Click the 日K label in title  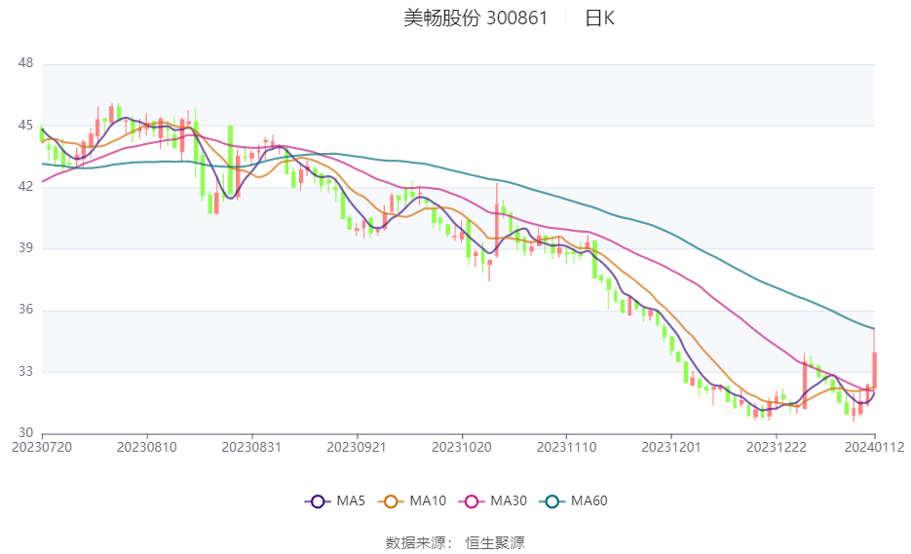(x=599, y=18)
